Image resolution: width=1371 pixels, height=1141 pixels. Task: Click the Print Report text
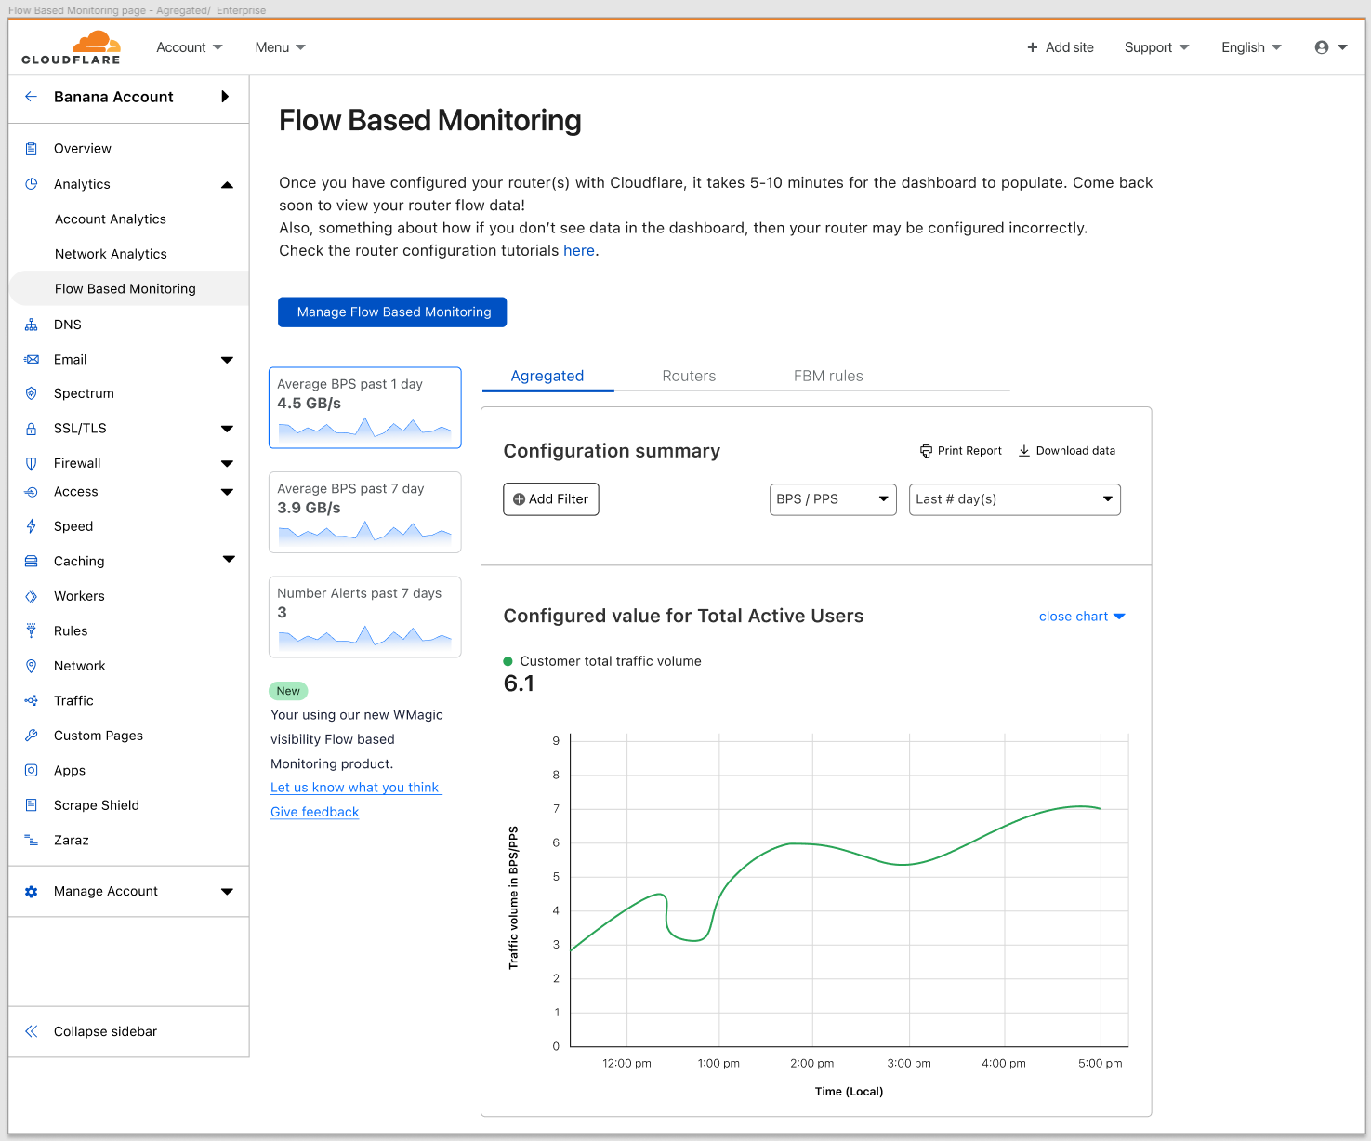969,451
